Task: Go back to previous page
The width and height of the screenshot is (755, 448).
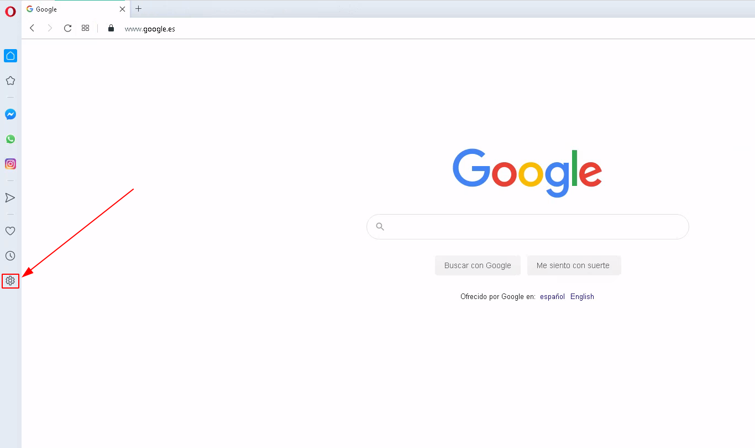Action: pos(32,28)
